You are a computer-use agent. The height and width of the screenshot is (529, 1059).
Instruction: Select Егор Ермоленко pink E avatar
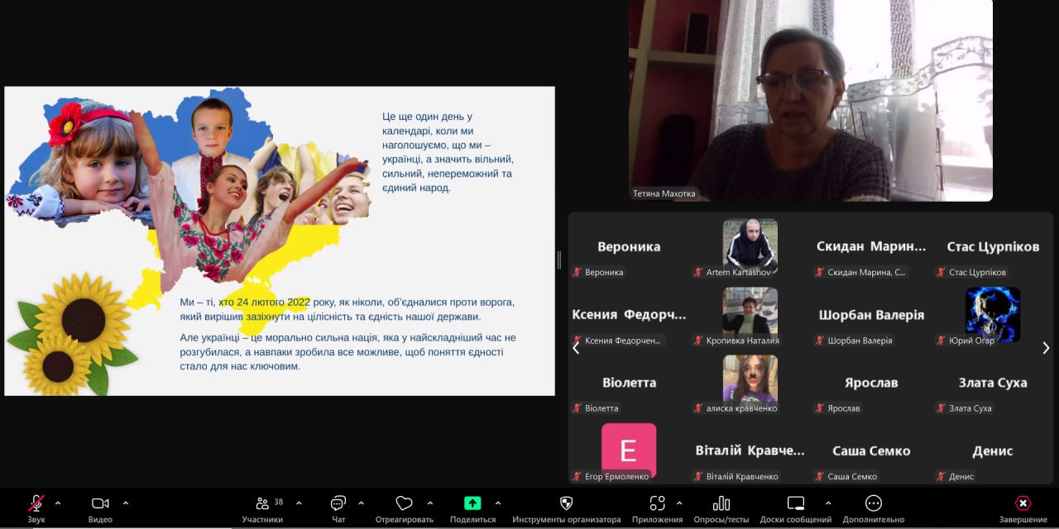tap(629, 450)
